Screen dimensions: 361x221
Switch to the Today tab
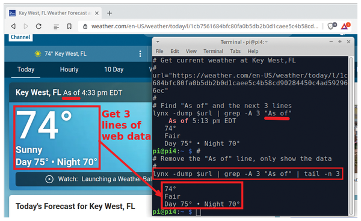pyautogui.click(x=26, y=70)
